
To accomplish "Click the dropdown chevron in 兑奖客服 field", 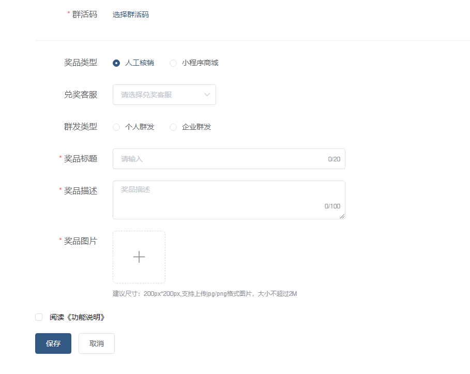I will pyautogui.click(x=207, y=95).
